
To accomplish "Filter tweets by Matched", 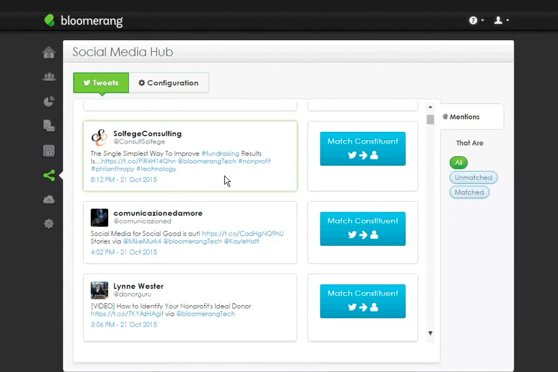I will pos(470,192).
